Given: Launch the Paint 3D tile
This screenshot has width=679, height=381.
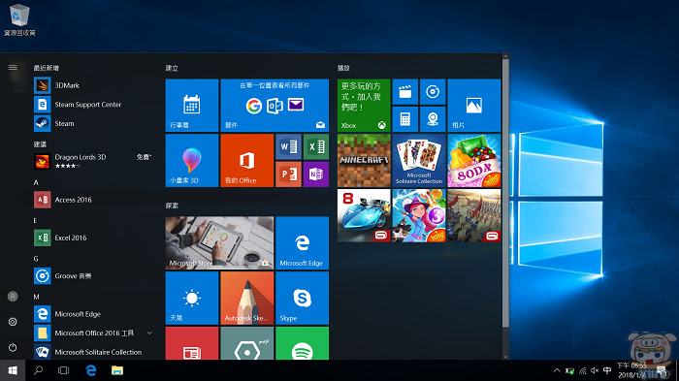Looking at the screenshot, I should (x=192, y=160).
